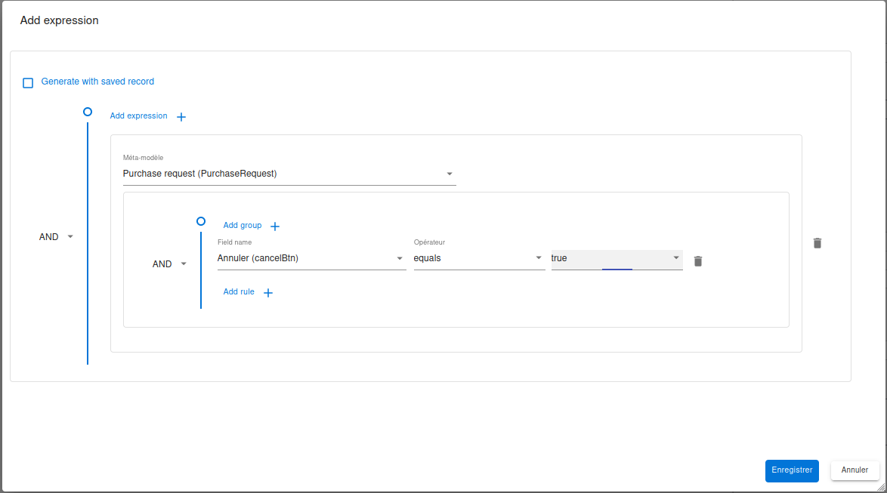Viewport: 887px width, 493px height.
Task: Delete the cancelBtn rule with its trash icon
Action: coord(698,261)
